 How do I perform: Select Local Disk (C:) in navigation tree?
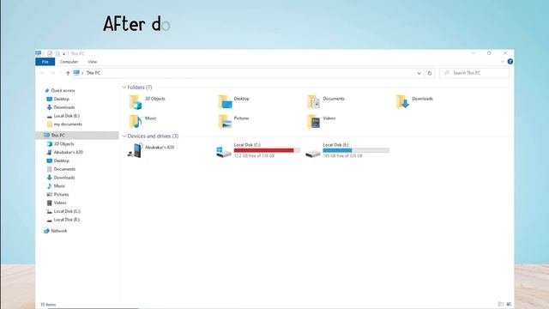point(67,211)
